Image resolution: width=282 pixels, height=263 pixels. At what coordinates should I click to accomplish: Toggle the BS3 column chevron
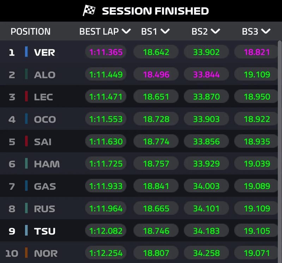(266, 31)
